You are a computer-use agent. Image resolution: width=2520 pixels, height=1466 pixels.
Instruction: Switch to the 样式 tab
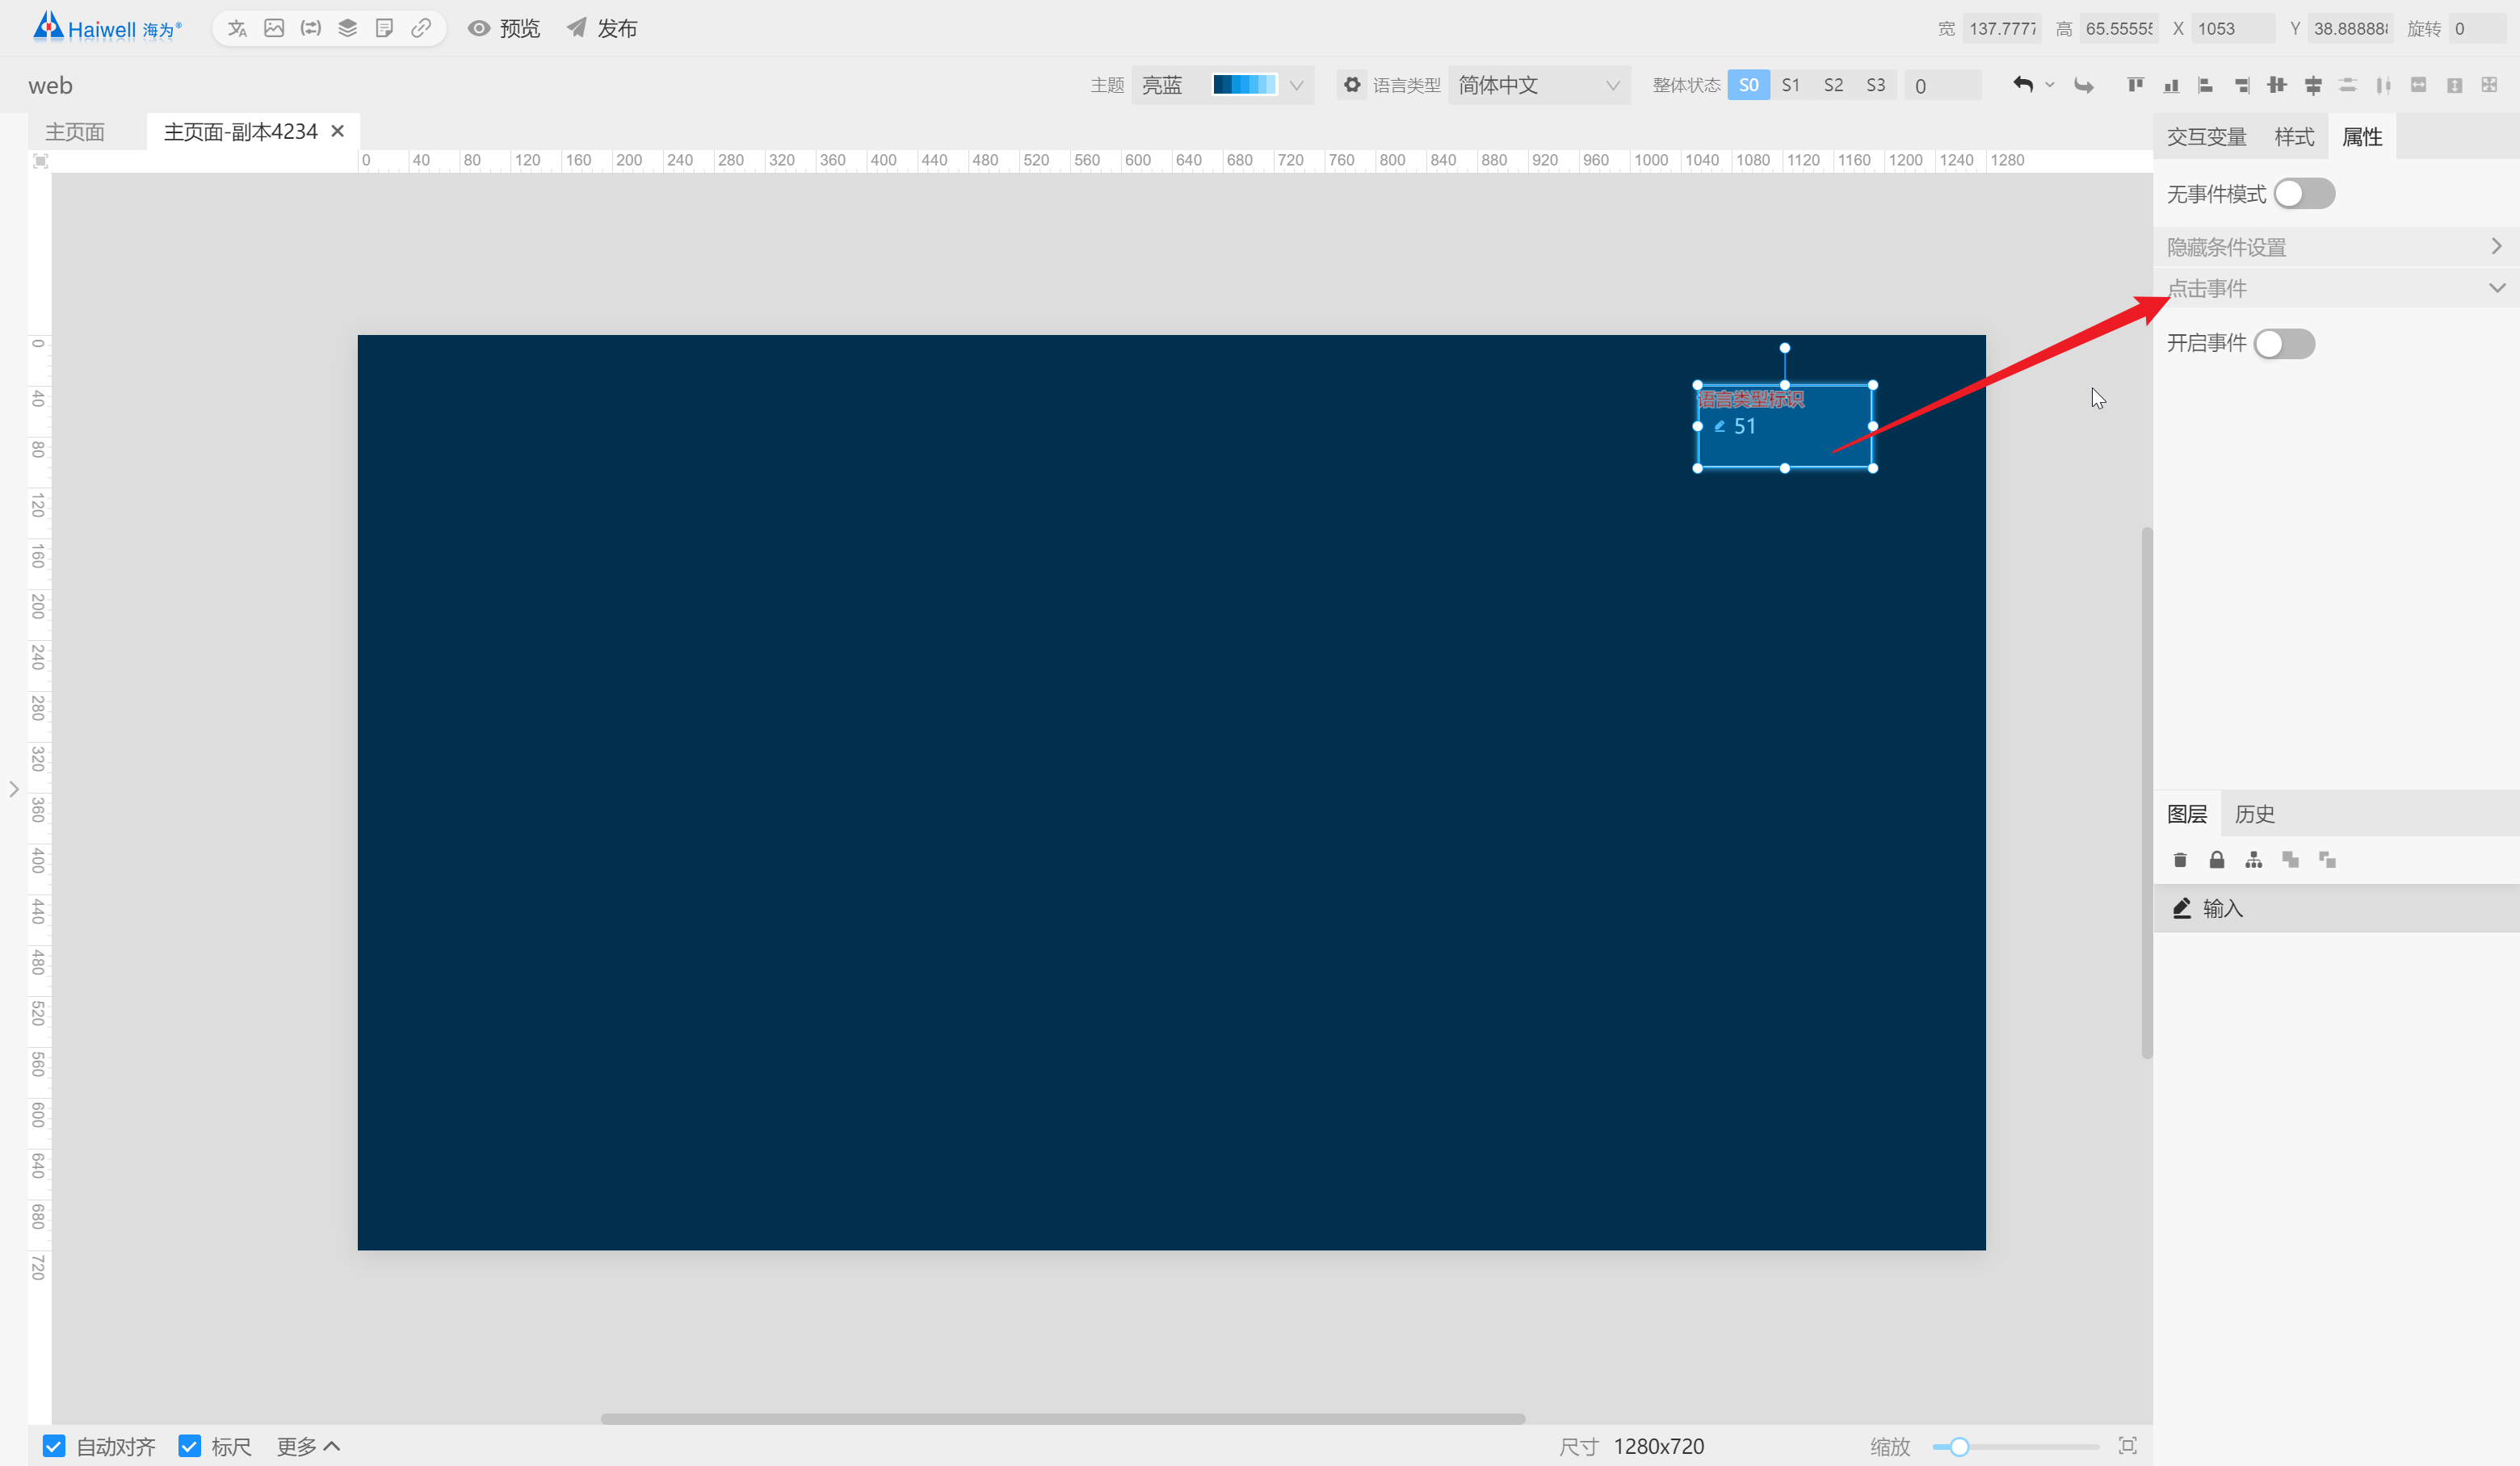[2294, 137]
